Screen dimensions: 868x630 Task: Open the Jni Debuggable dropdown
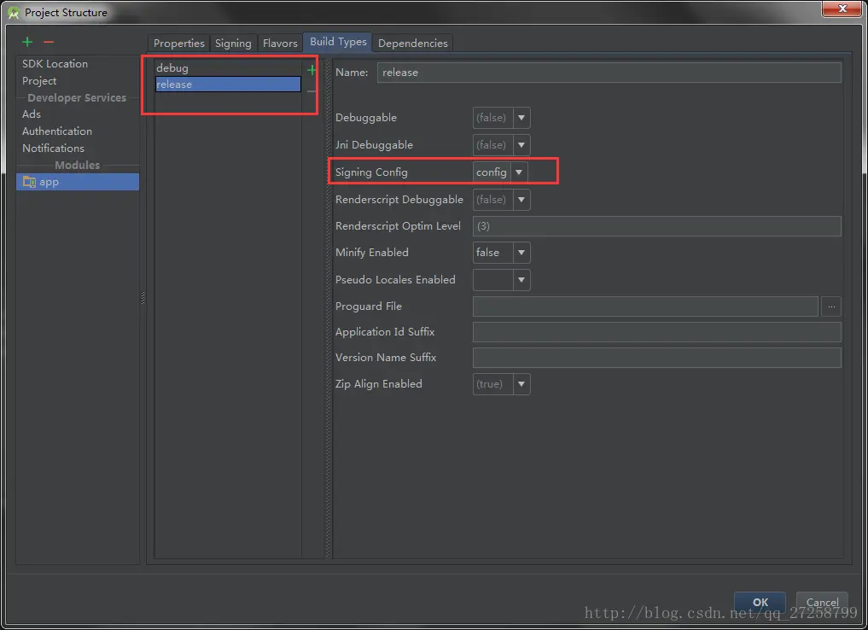coord(521,144)
